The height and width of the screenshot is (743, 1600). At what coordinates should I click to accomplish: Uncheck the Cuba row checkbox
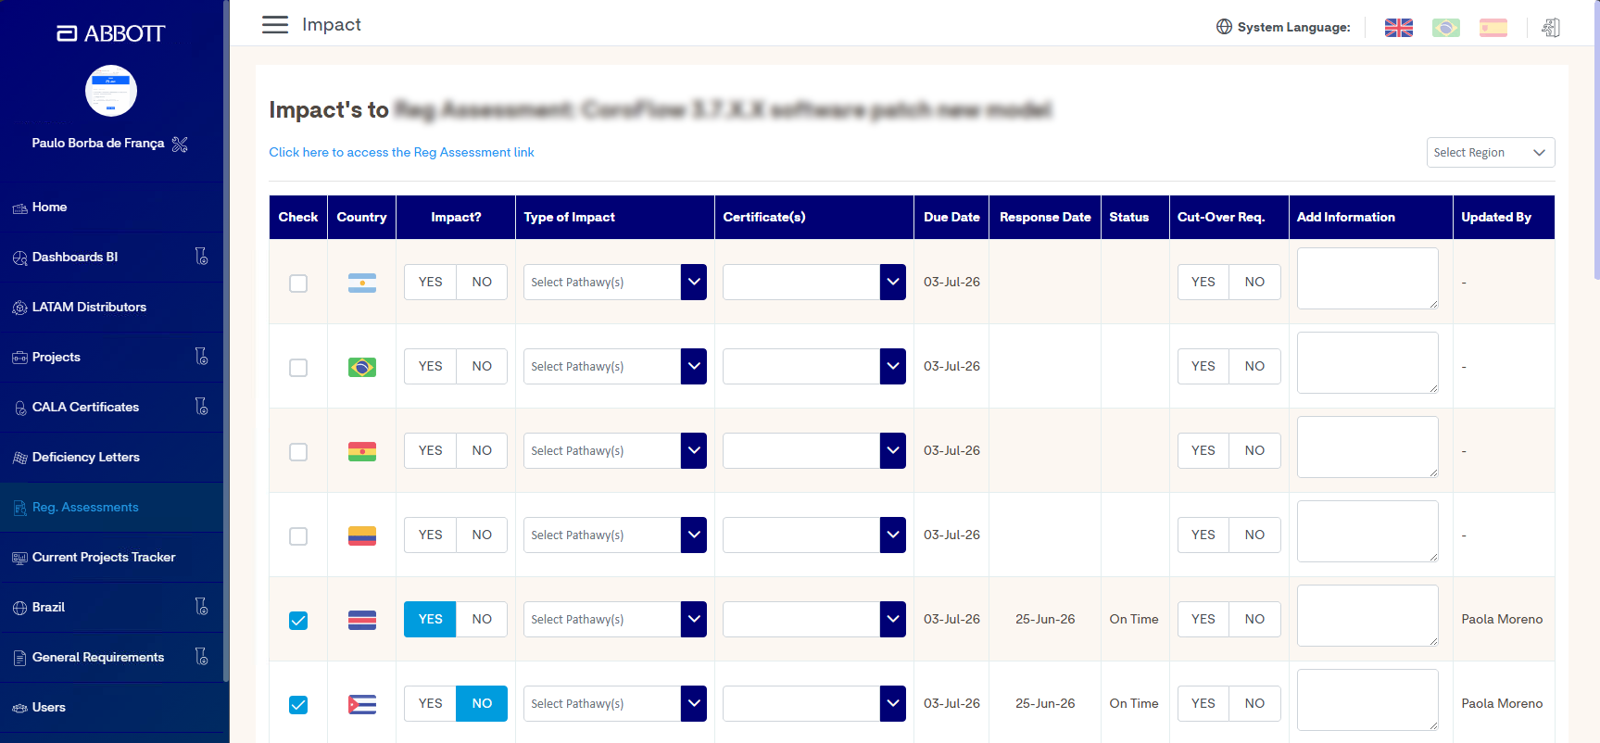298,704
